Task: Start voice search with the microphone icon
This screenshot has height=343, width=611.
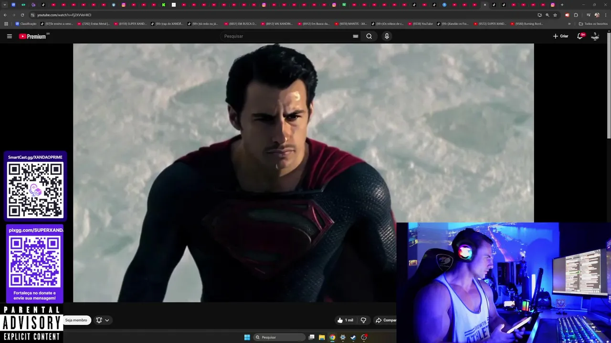Action: (x=387, y=36)
